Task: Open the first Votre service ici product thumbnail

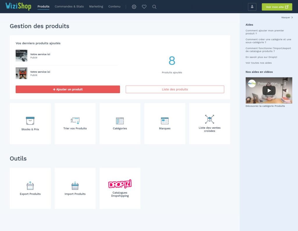Action: (x=21, y=56)
